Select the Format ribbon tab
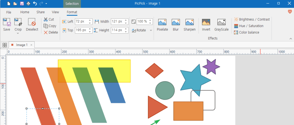This screenshot has height=125, width=294. [x=72, y=12]
